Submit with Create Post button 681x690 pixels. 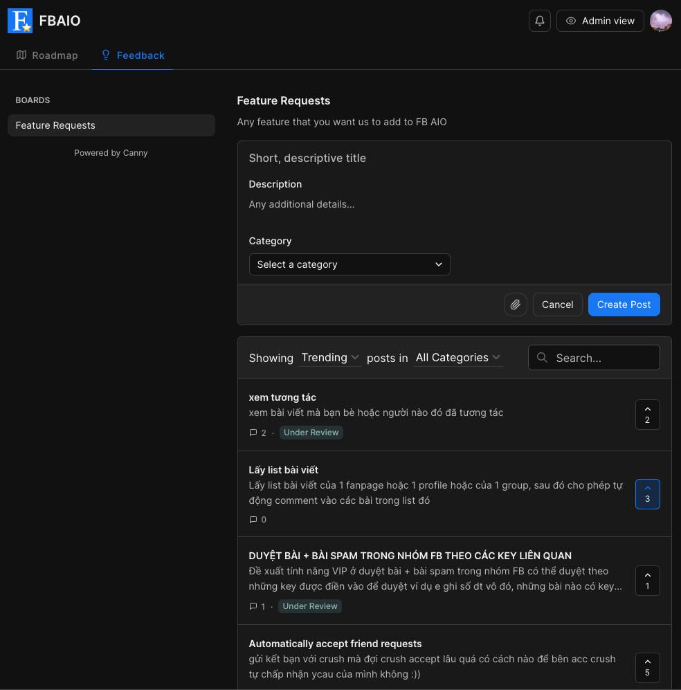(624, 305)
